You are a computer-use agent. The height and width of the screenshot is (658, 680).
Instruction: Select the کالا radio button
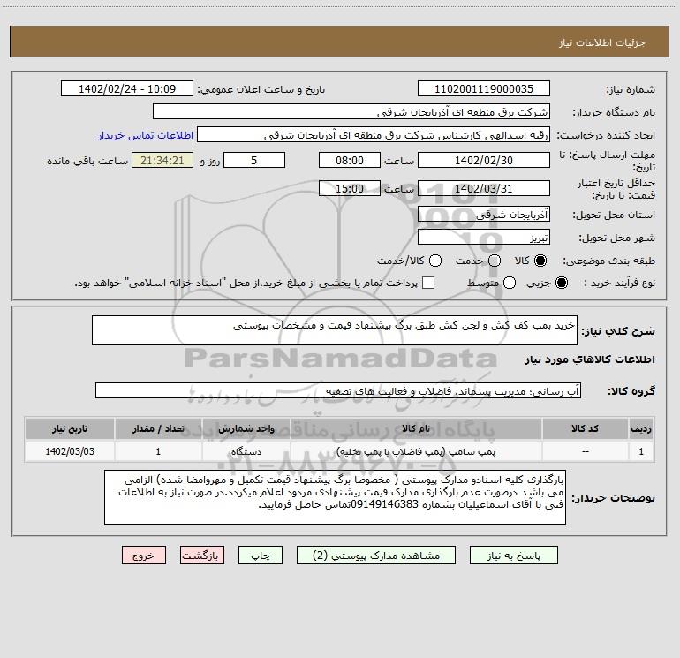pyautogui.click(x=540, y=261)
